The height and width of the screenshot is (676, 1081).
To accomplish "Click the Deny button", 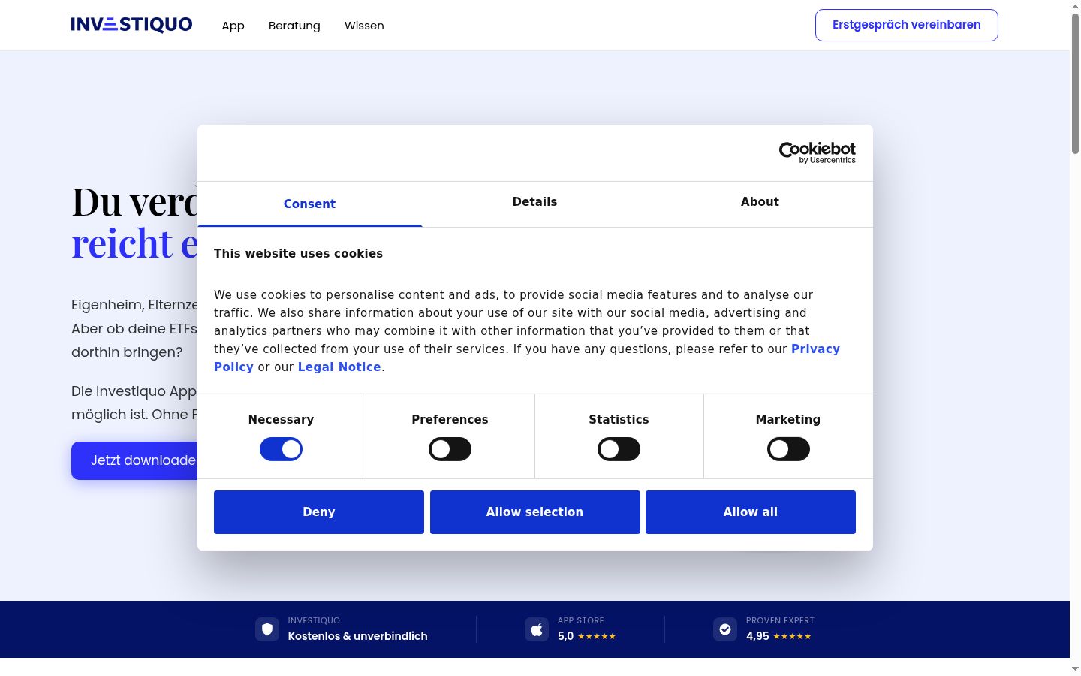I will click(319, 512).
